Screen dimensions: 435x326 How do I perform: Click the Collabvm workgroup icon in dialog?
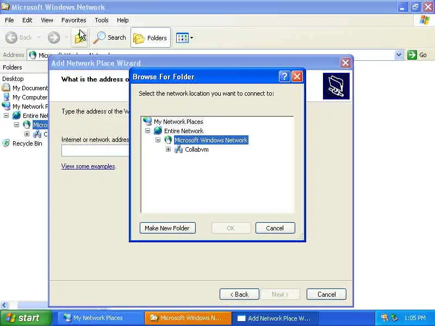tap(178, 149)
